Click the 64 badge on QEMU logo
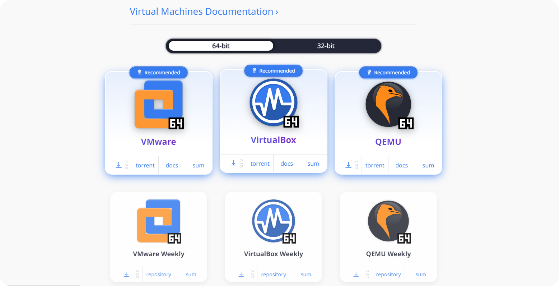This screenshot has width=559, height=286. click(406, 123)
